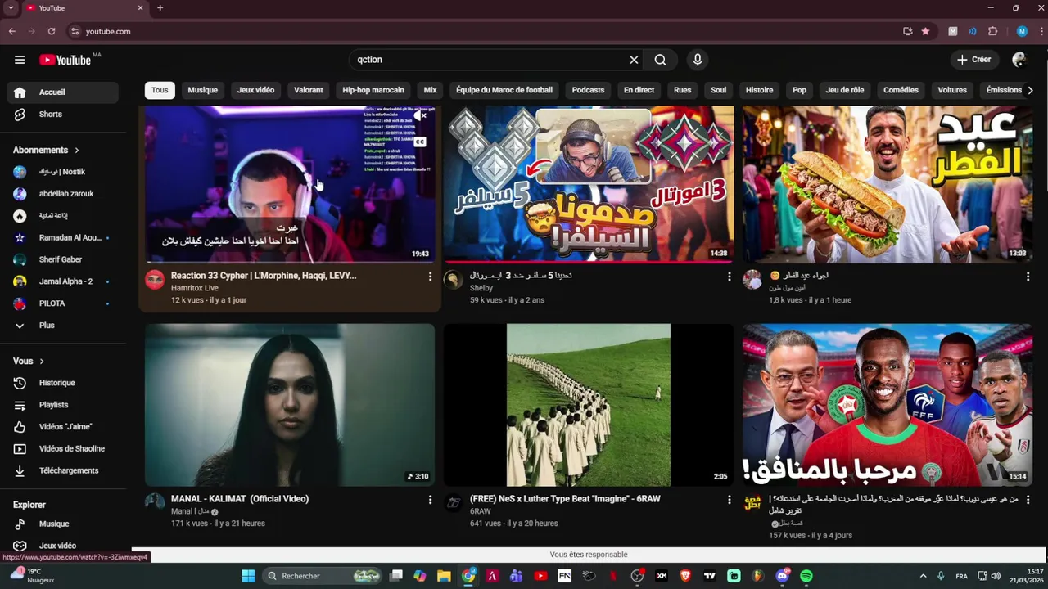Open the MANAL - KALIMAT video title

point(240,499)
